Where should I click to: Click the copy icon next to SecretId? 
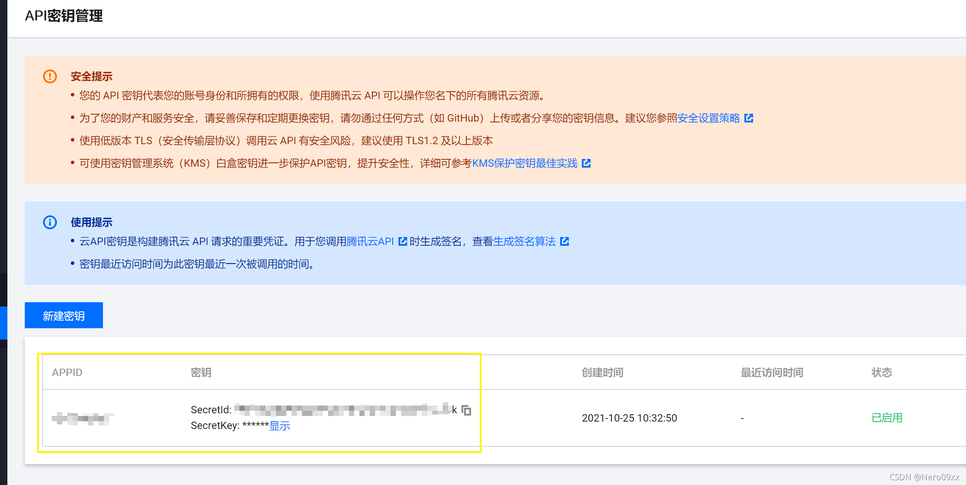(466, 410)
